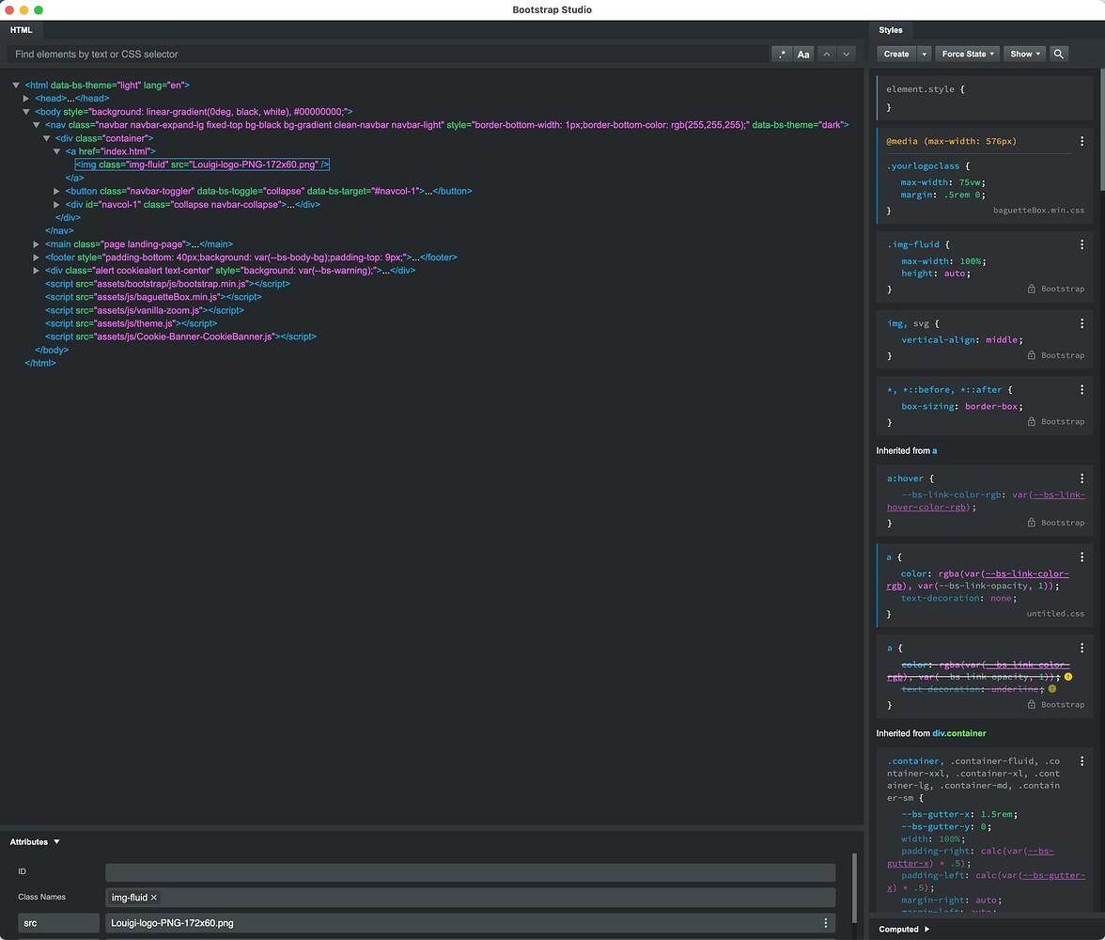Viewport: 1105px width, 940px height.
Task: Expand the head element
Action: click(x=26, y=99)
